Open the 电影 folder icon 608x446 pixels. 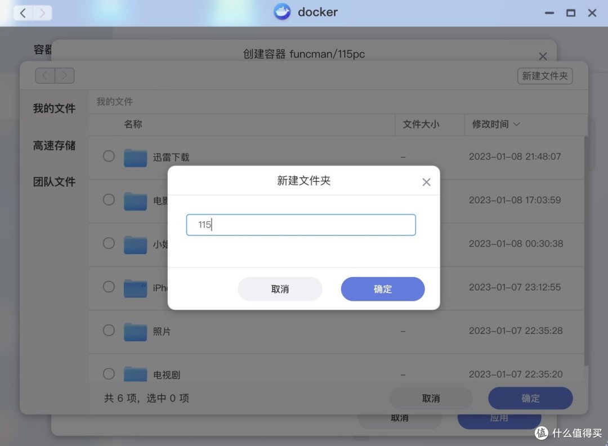pos(135,200)
